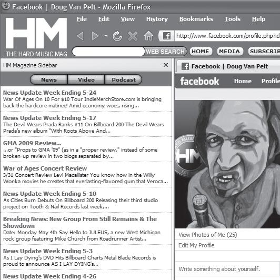
Task: Open News Update Week Ending 5-10
Action: pyautogui.click(x=49, y=194)
